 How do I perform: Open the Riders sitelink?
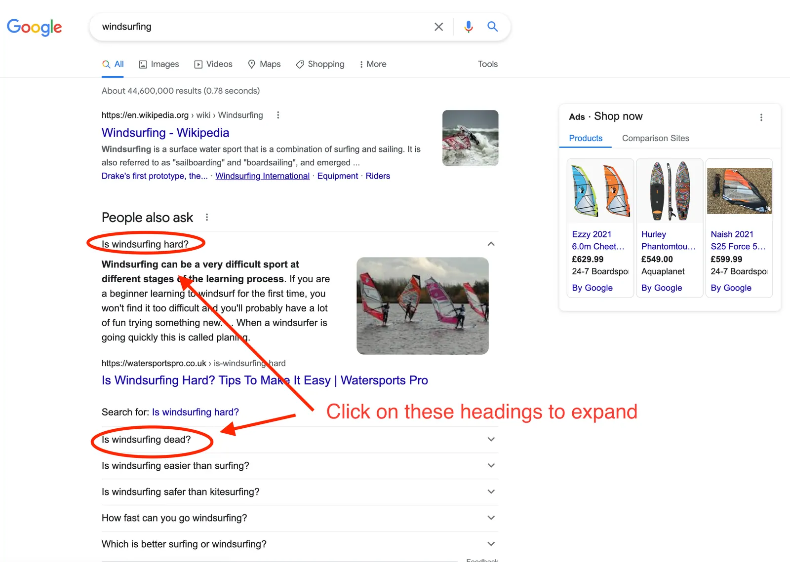pyautogui.click(x=378, y=176)
